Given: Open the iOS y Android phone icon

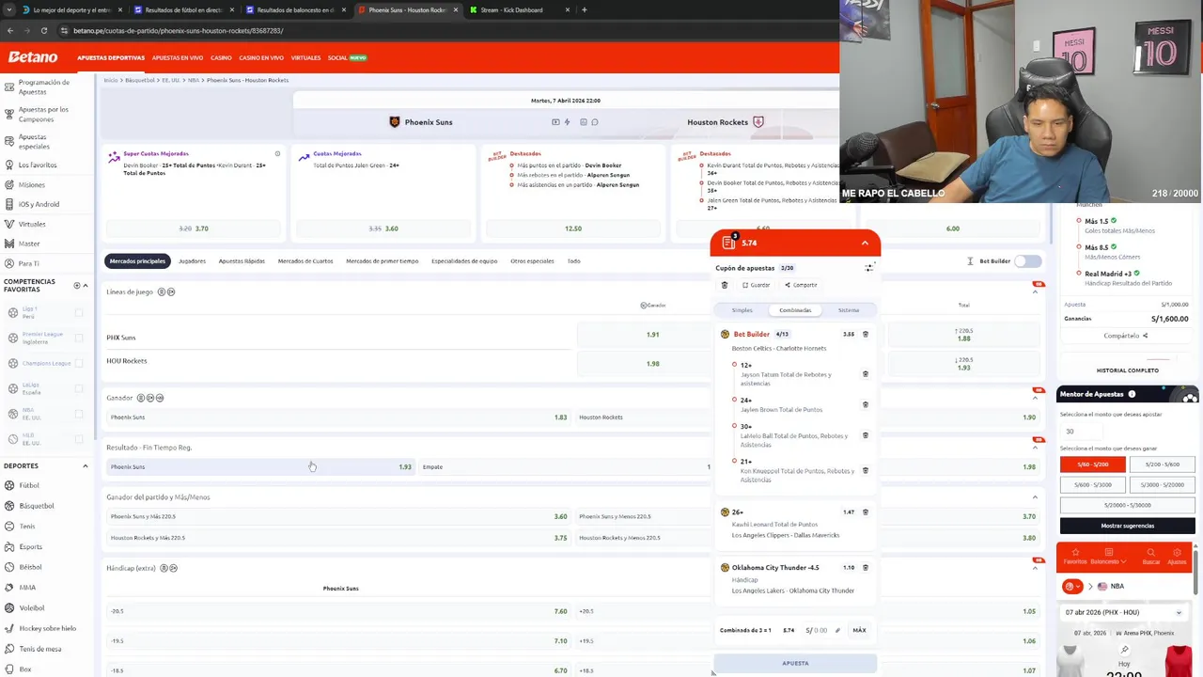Looking at the screenshot, I should (x=9, y=204).
